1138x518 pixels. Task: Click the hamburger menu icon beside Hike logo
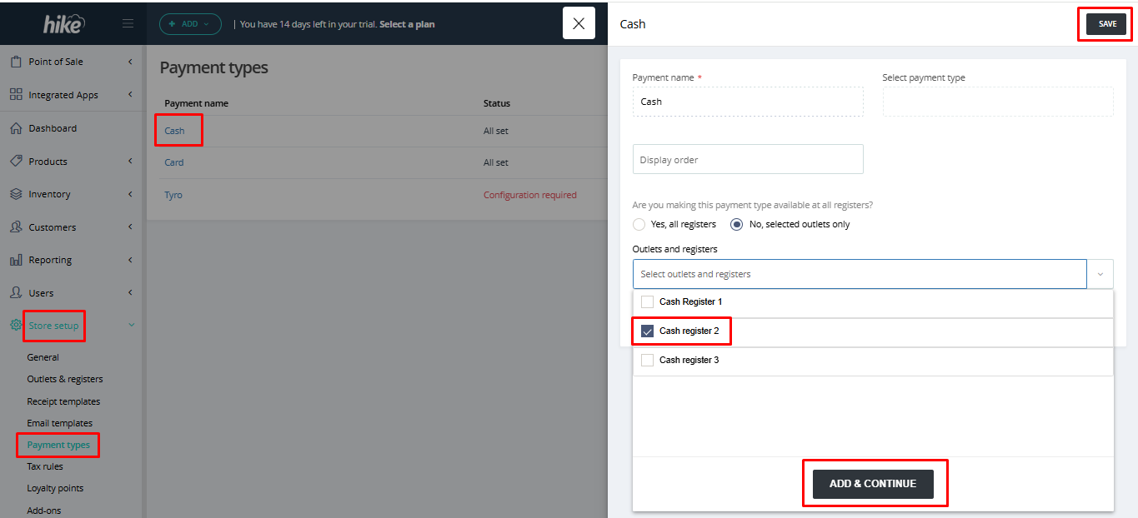128,24
